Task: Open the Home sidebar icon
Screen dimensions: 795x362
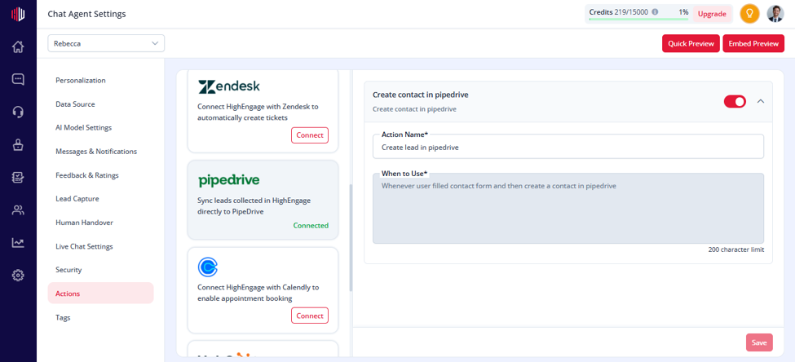Action: click(x=18, y=47)
